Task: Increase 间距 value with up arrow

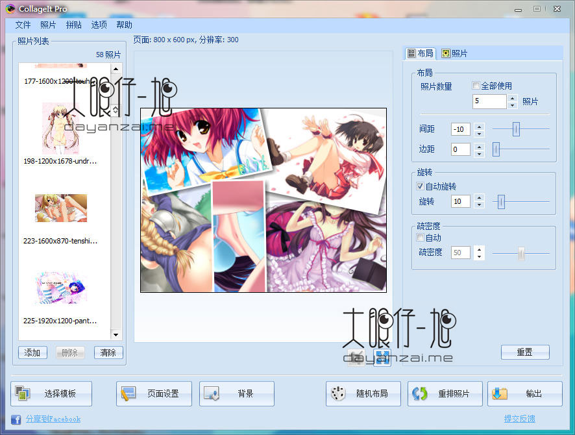Action: (x=480, y=126)
